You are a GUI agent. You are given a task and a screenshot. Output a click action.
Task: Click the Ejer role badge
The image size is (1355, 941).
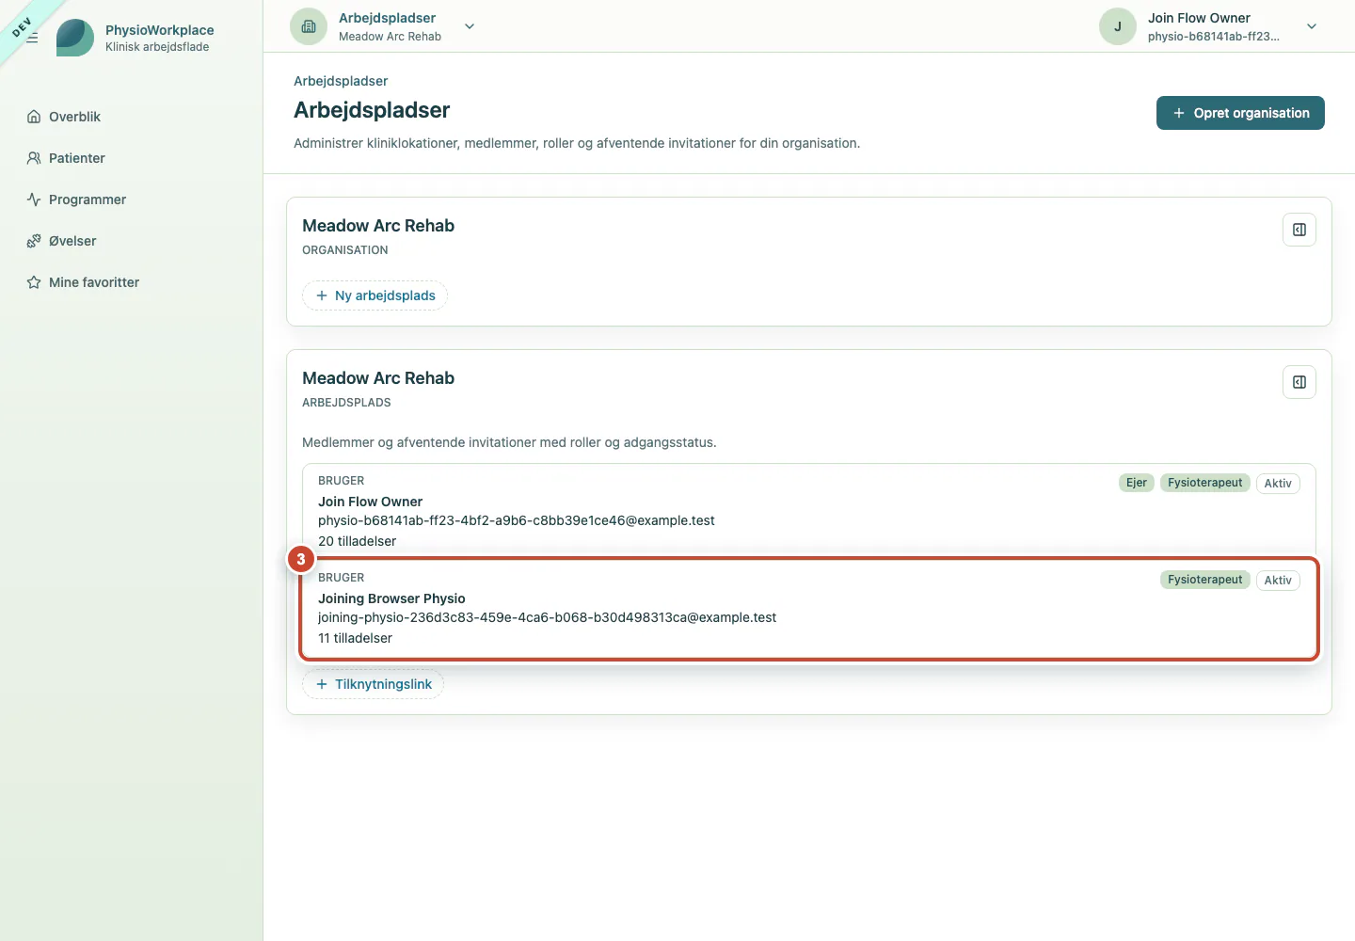pyautogui.click(x=1137, y=483)
